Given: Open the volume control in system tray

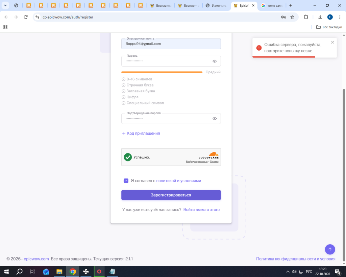Looking at the screenshot, I should 294,272.
